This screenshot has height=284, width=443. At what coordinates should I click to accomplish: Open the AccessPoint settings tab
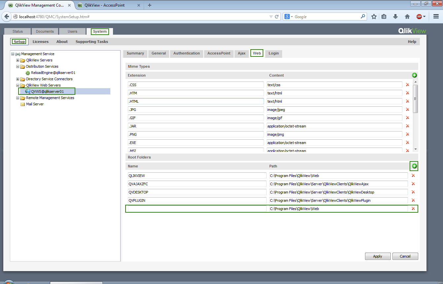pos(219,53)
